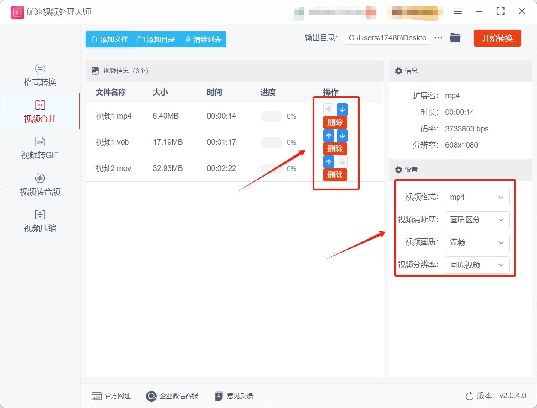Click the three-dot browse output path button

pos(438,38)
